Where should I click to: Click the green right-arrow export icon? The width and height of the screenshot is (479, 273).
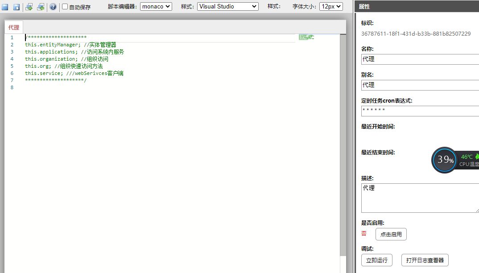tap(28, 7)
